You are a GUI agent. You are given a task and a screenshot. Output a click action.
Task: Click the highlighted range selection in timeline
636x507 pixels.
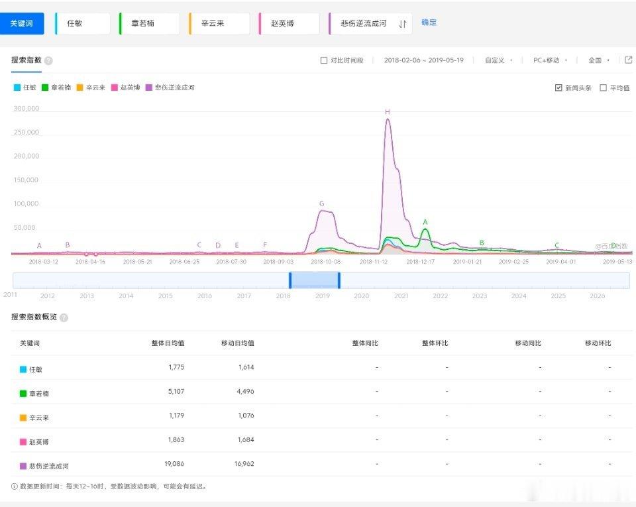pyautogui.click(x=315, y=281)
